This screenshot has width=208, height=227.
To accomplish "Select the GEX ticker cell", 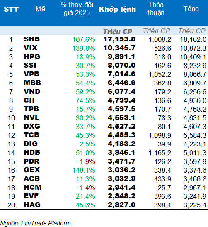I will coord(31,170).
